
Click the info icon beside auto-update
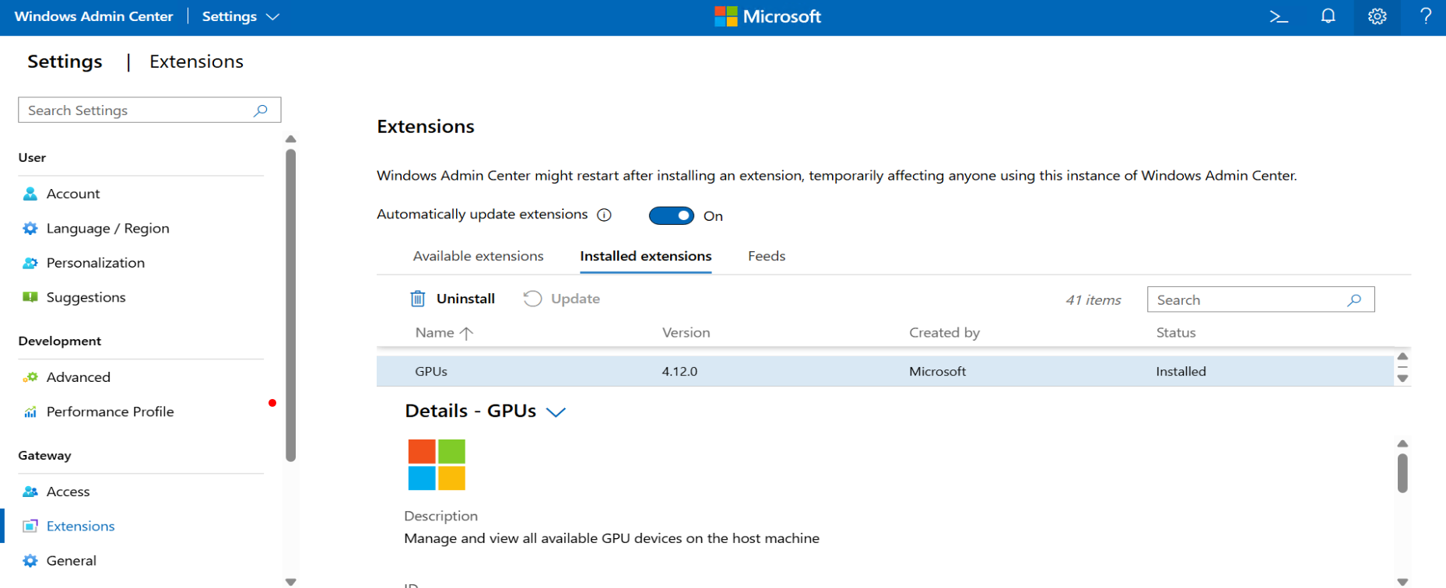604,215
